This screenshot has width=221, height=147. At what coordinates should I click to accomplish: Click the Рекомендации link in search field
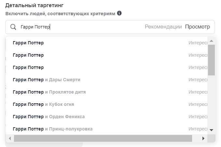[163, 27]
